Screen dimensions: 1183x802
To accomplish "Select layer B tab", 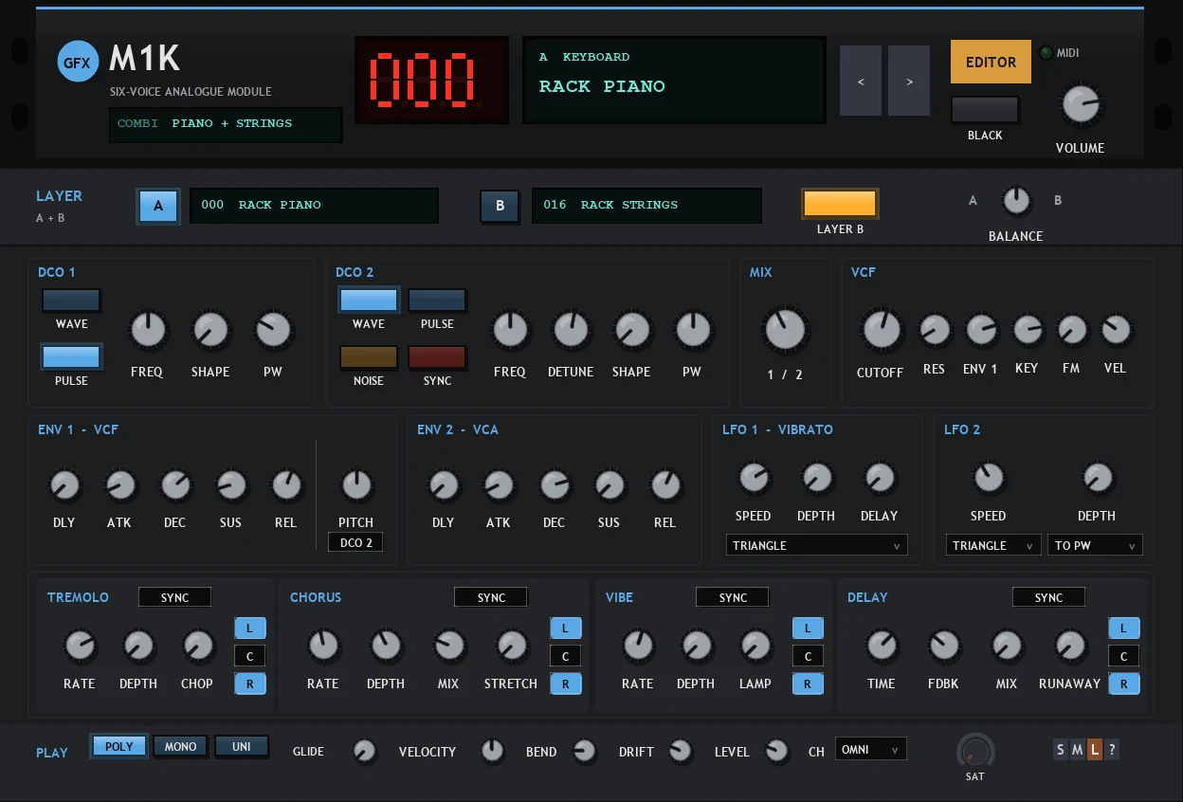I will [x=500, y=206].
